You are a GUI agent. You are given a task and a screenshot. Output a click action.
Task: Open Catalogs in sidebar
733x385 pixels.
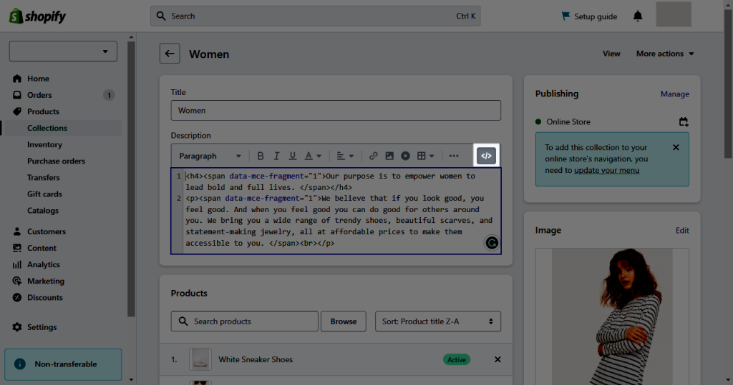42,211
